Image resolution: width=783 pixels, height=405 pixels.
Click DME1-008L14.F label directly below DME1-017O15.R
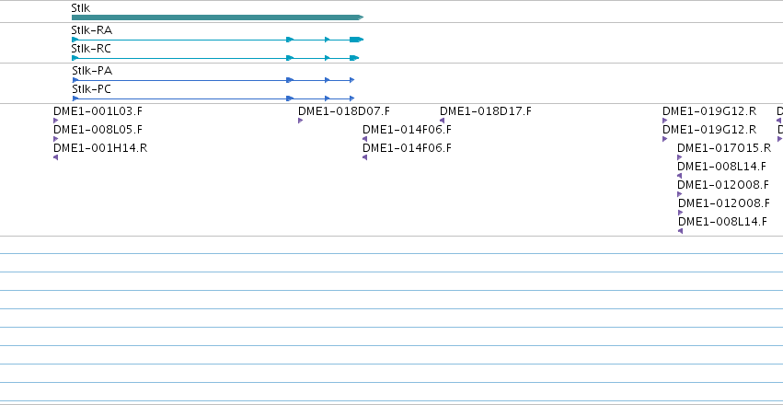tap(721, 167)
